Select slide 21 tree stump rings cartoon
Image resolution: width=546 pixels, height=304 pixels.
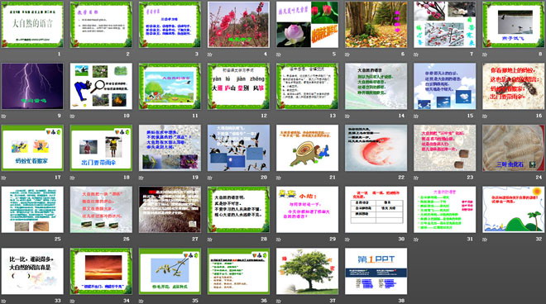pos(308,148)
